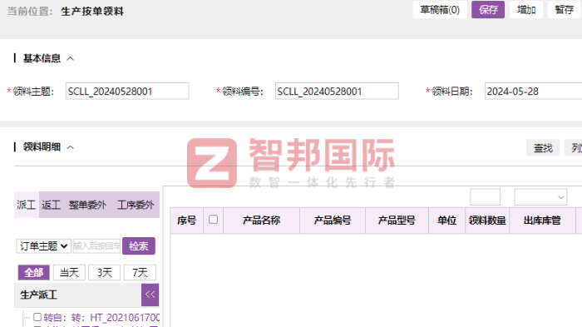Filter list by 7天
Viewport: 582px width, 327px height.
pyautogui.click(x=140, y=272)
